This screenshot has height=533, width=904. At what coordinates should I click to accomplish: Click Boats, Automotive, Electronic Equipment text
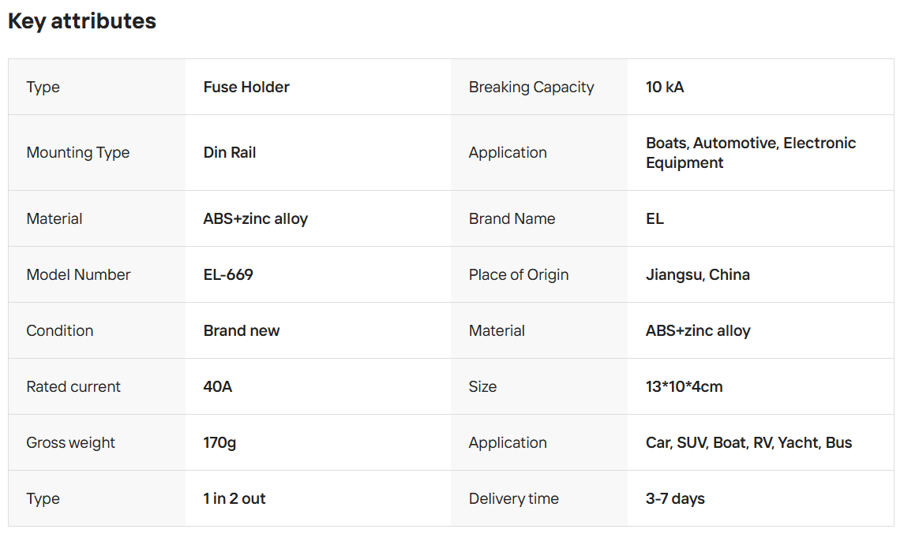tap(750, 153)
